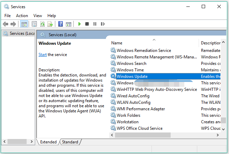Click the Refresh toolbar icon
This screenshot has height=154, width=229.
(42, 24)
